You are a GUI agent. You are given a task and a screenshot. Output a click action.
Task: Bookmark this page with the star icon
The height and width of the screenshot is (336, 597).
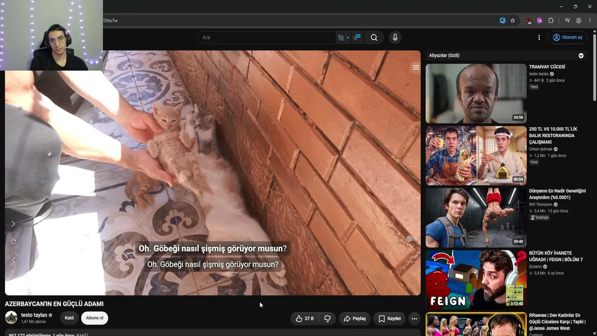pos(513,21)
